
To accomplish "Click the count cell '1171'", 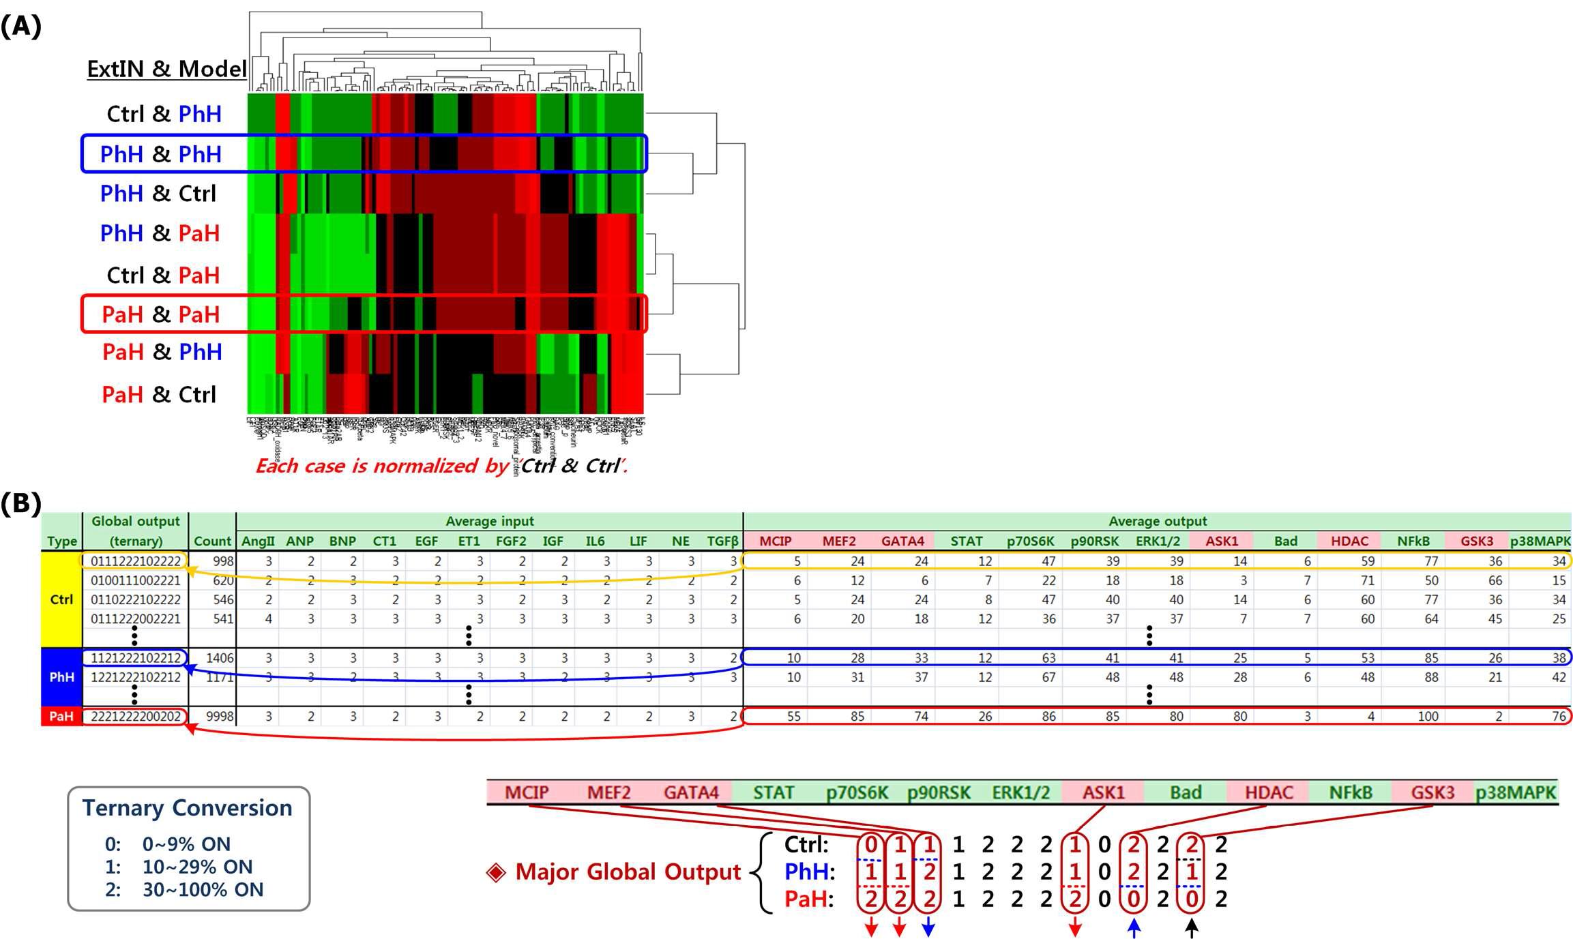I will tap(220, 677).
